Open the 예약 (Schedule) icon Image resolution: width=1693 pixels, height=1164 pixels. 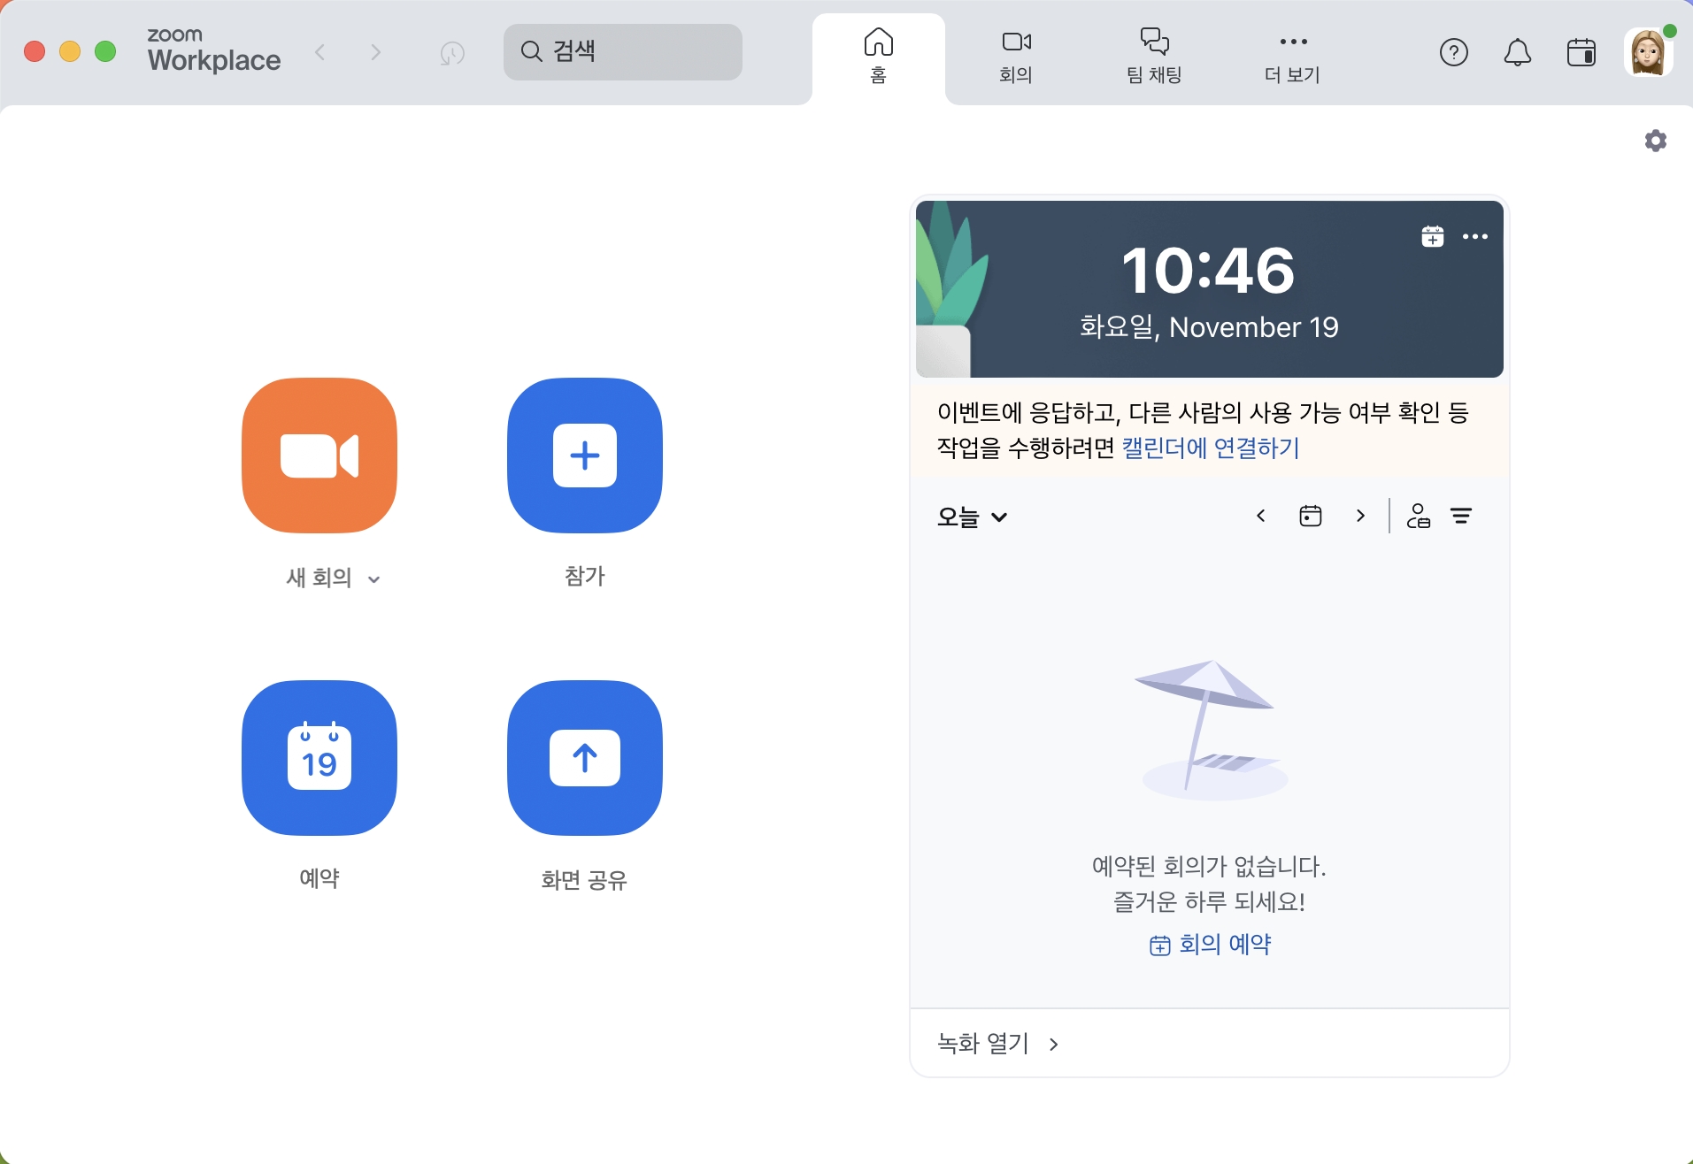tap(319, 758)
